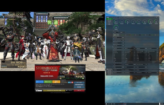Open the language dropdown in benchmark window
Screen dimensions: 164x105
click(39, 91)
